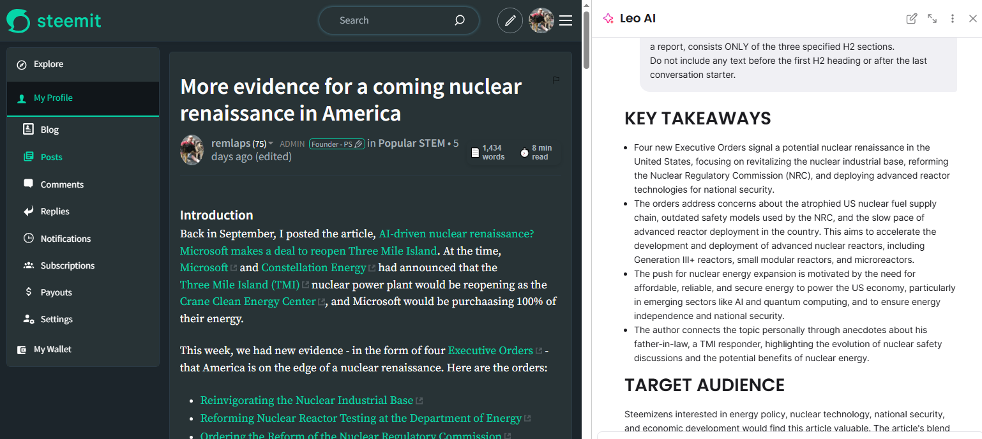The image size is (982, 439).
Task: Click the TARGET AUDIENCE heading
Action: [705, 385]
